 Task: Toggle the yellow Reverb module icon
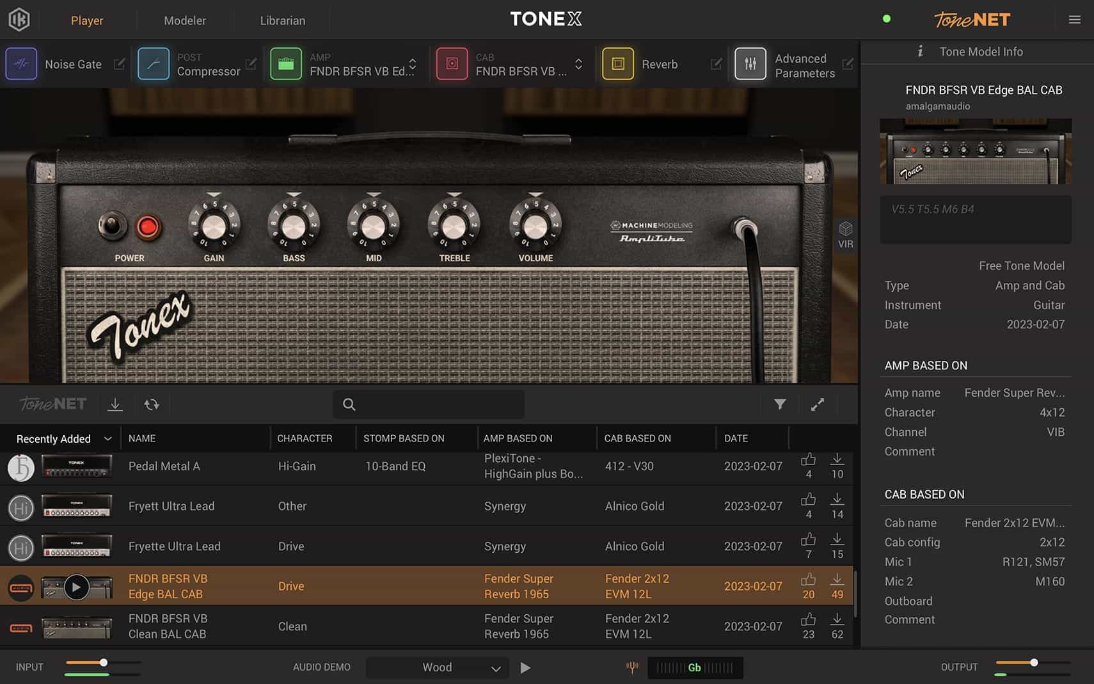click(x=618, y=64)
